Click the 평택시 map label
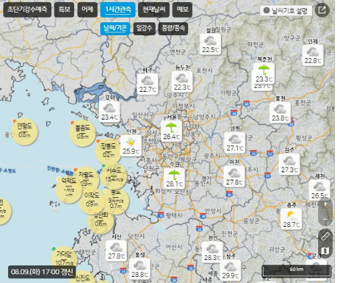 click(174, 215)
